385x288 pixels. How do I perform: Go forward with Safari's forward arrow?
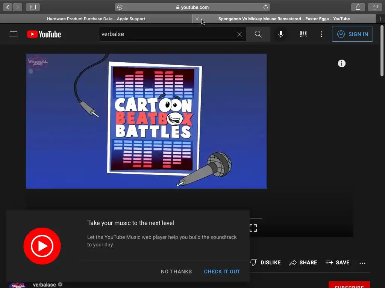tap(17, 7)
